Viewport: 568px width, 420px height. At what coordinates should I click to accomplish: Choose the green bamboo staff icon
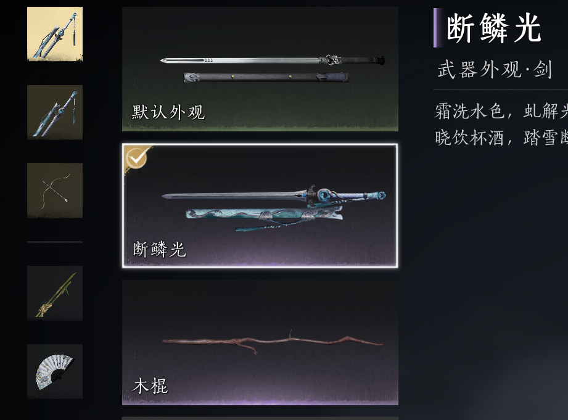click(55, 293)
